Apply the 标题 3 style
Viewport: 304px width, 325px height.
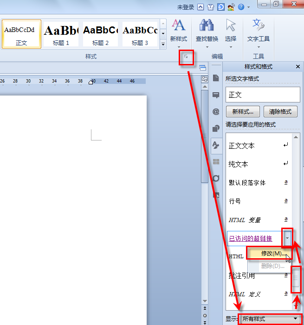coord(140,34)
